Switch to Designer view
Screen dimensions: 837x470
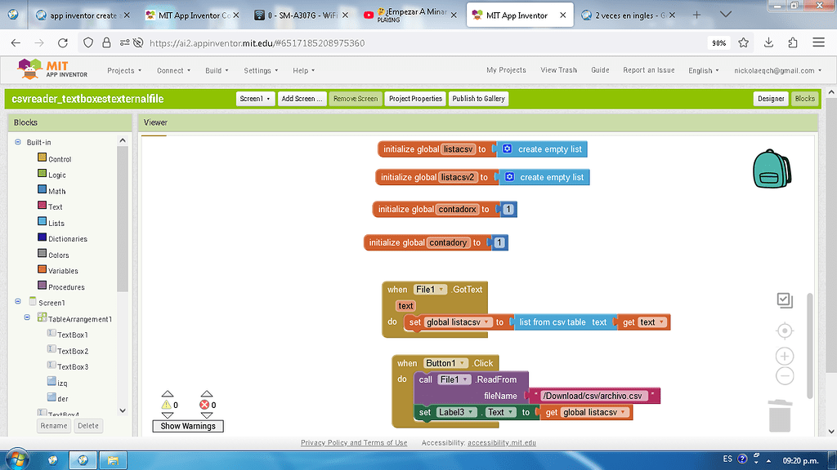(x=770, y=98)
